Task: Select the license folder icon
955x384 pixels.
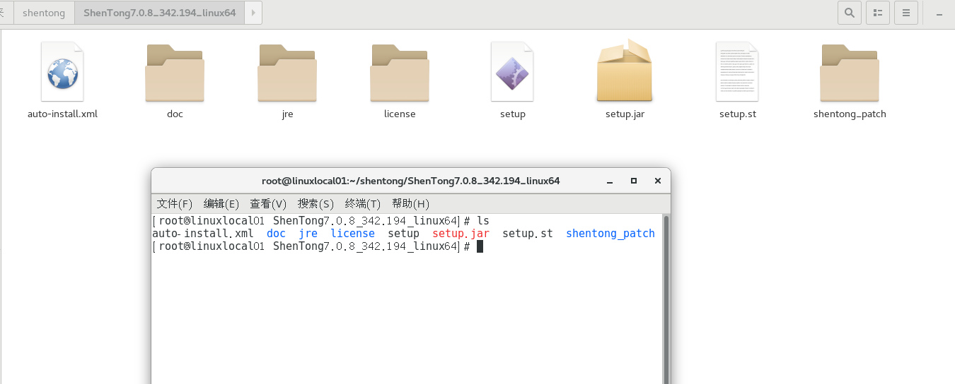Action: [x=400, y=73]
